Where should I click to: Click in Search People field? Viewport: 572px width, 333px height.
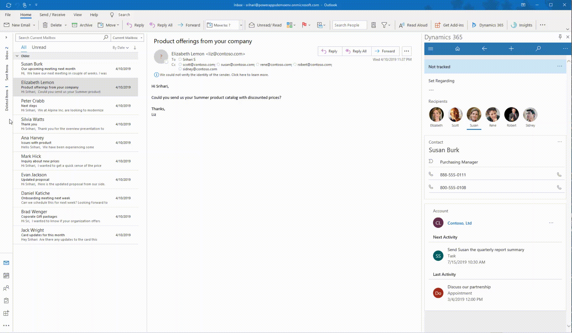point(349,25)
